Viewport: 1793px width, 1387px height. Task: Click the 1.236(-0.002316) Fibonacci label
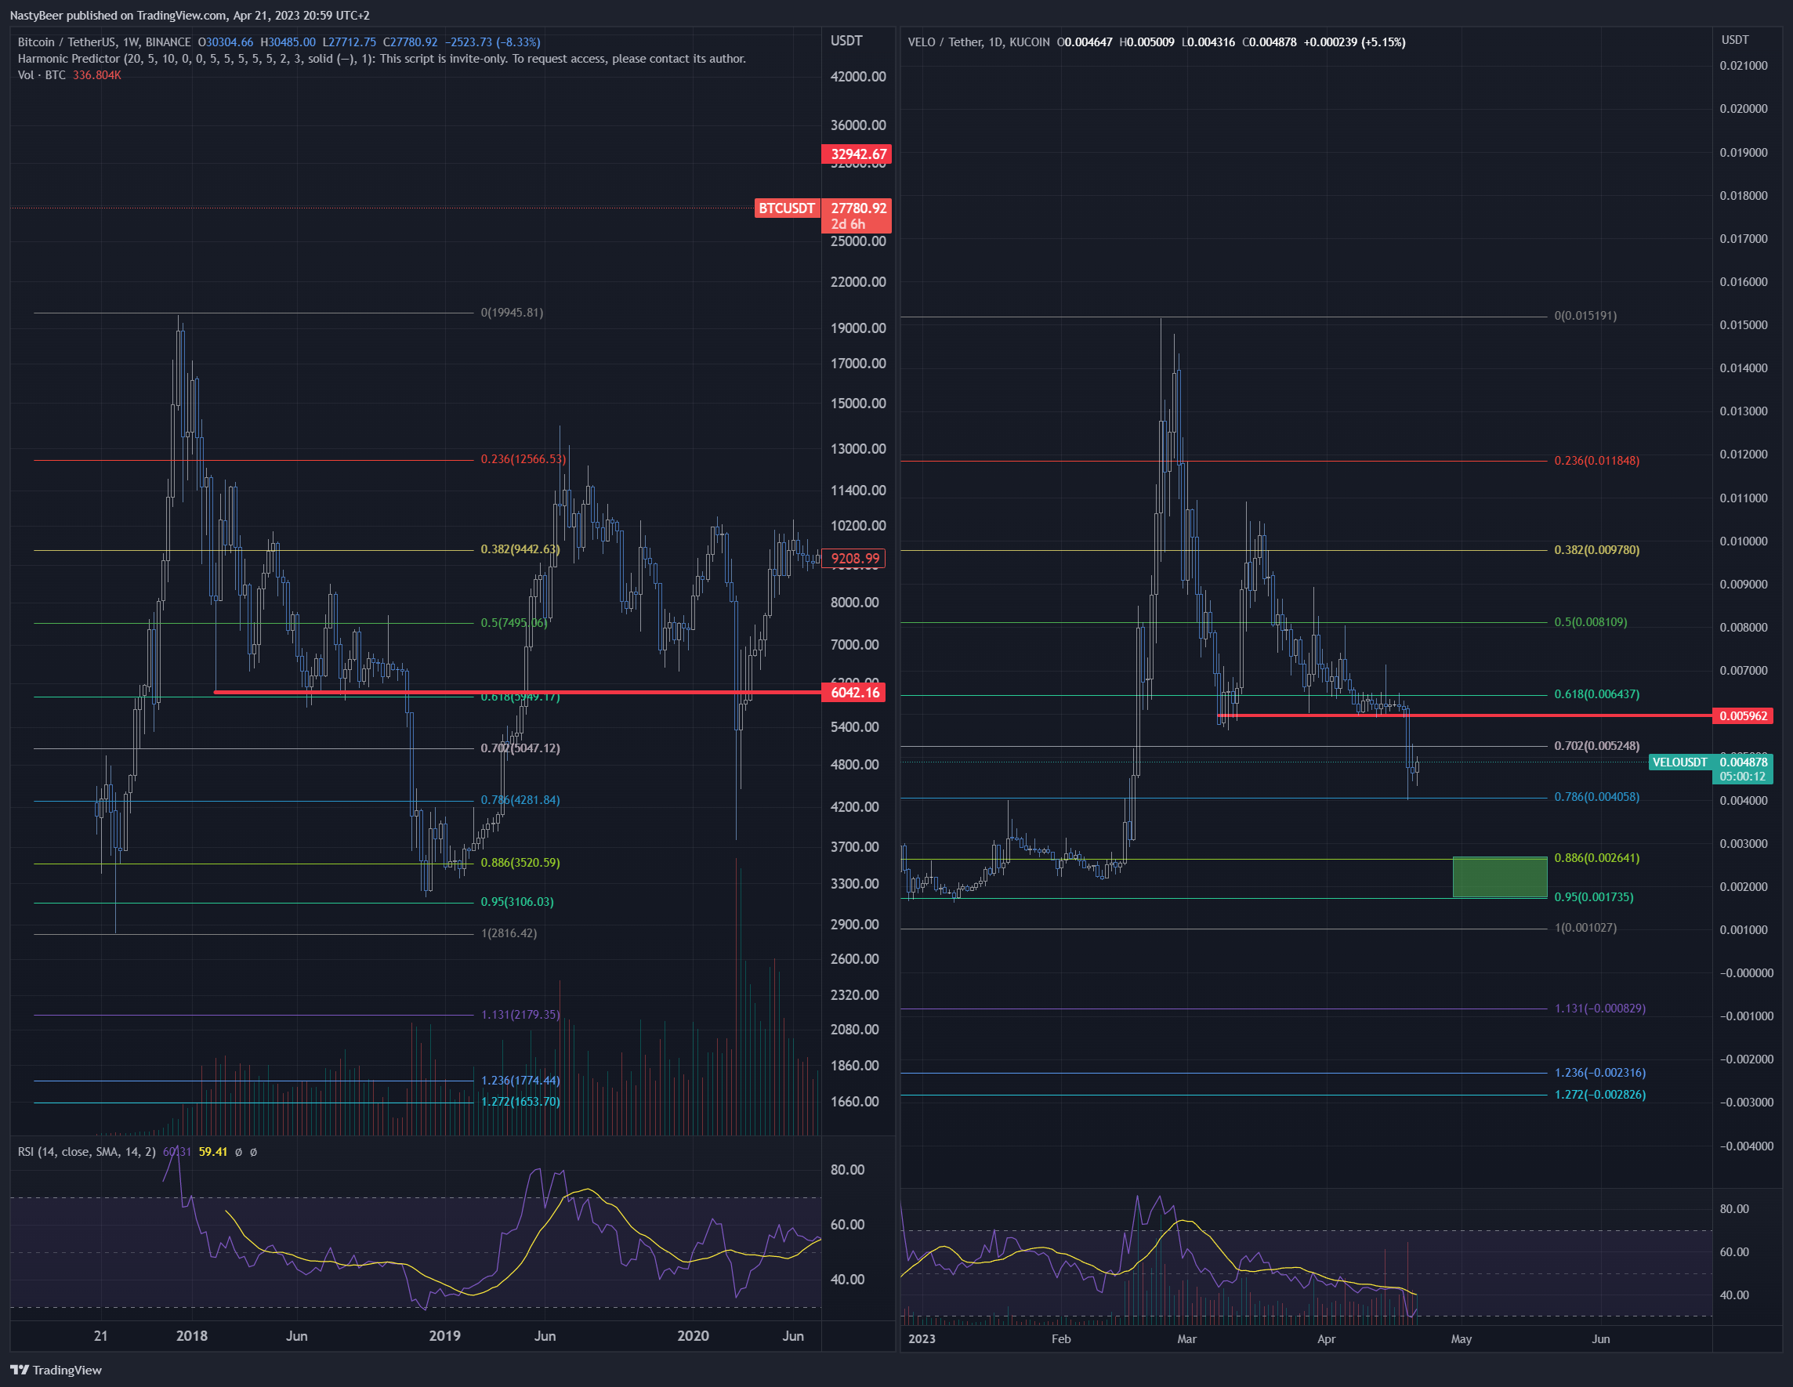1600,1073
